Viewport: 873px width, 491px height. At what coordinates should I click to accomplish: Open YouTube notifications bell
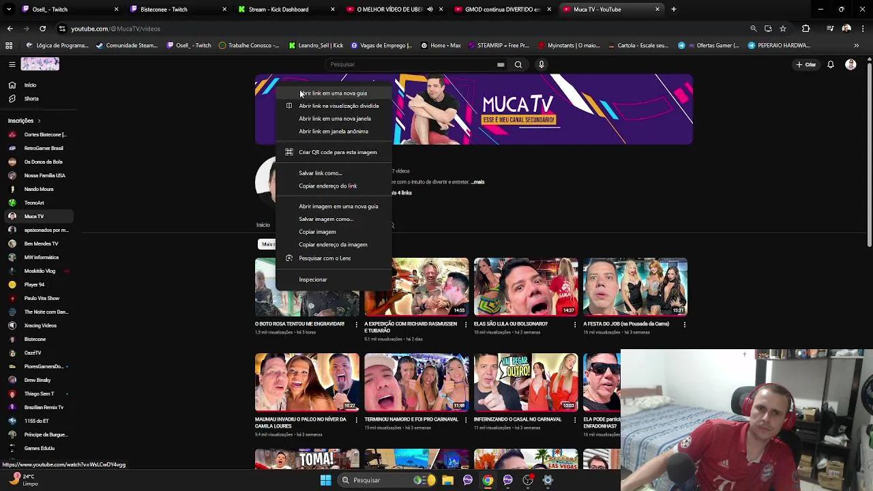pyautogui.click(x=831, y=65)
